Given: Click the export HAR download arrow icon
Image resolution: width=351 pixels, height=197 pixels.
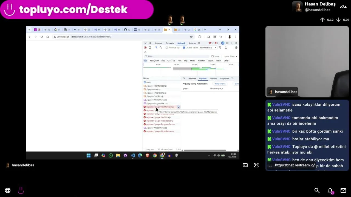Looking at the screenshot, I should pos(145,52).
